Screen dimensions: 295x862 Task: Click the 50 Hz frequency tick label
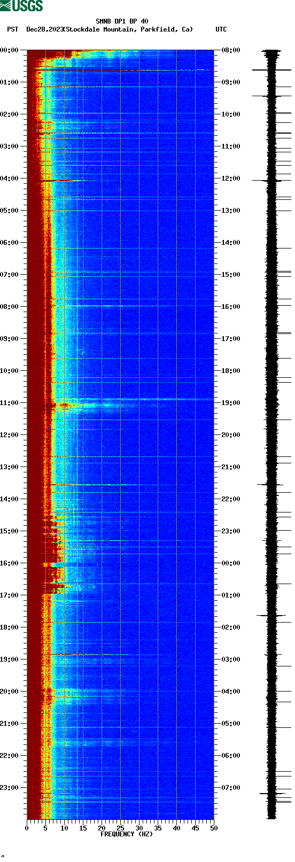(214, 828)
